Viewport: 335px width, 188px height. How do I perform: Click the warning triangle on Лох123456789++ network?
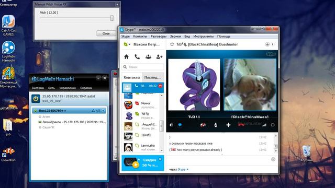[93, 111]
